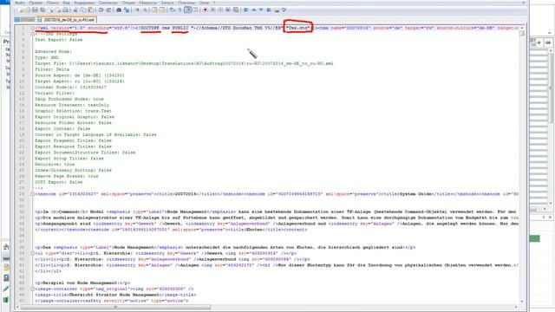Open the Синтаксис menu
This screenshot has width=555, height=312.
[108, 3]
